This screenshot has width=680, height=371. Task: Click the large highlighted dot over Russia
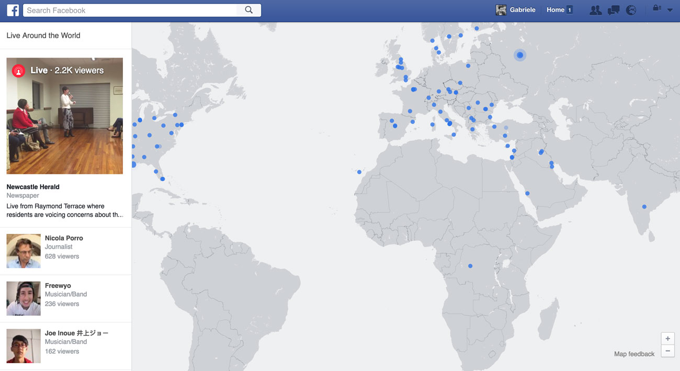(520, 55)
